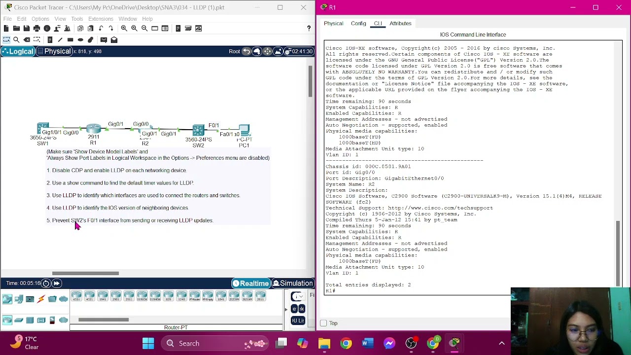Click the Open file folder icon
Viewport: 631px width, 355px height.
[x=16, y=29]
